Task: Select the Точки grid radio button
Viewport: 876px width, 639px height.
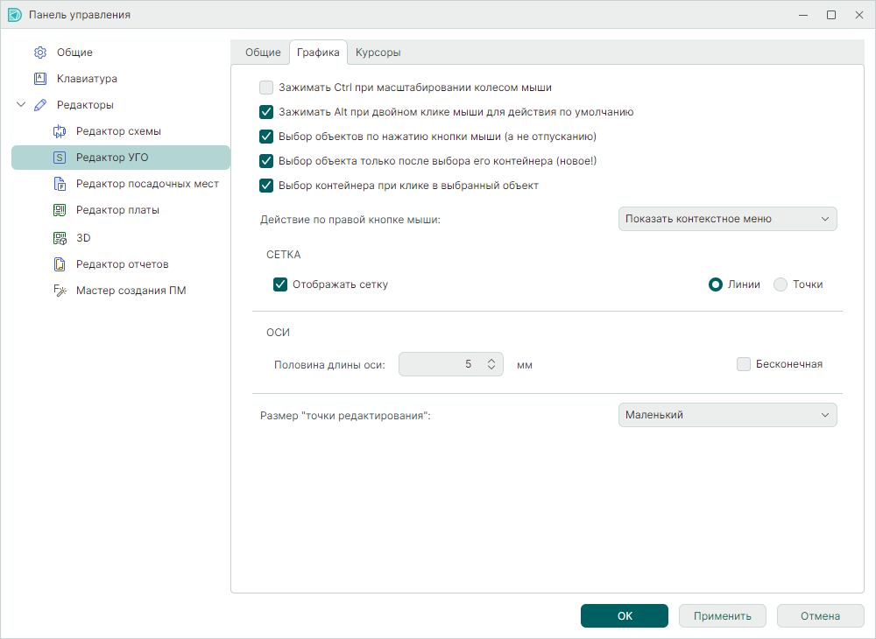Action: 781,284
